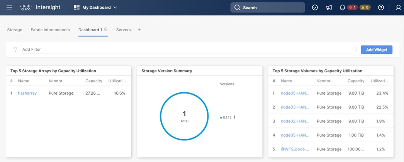
Task: Click the donut chart showing 1 Total
Action: 184,116
